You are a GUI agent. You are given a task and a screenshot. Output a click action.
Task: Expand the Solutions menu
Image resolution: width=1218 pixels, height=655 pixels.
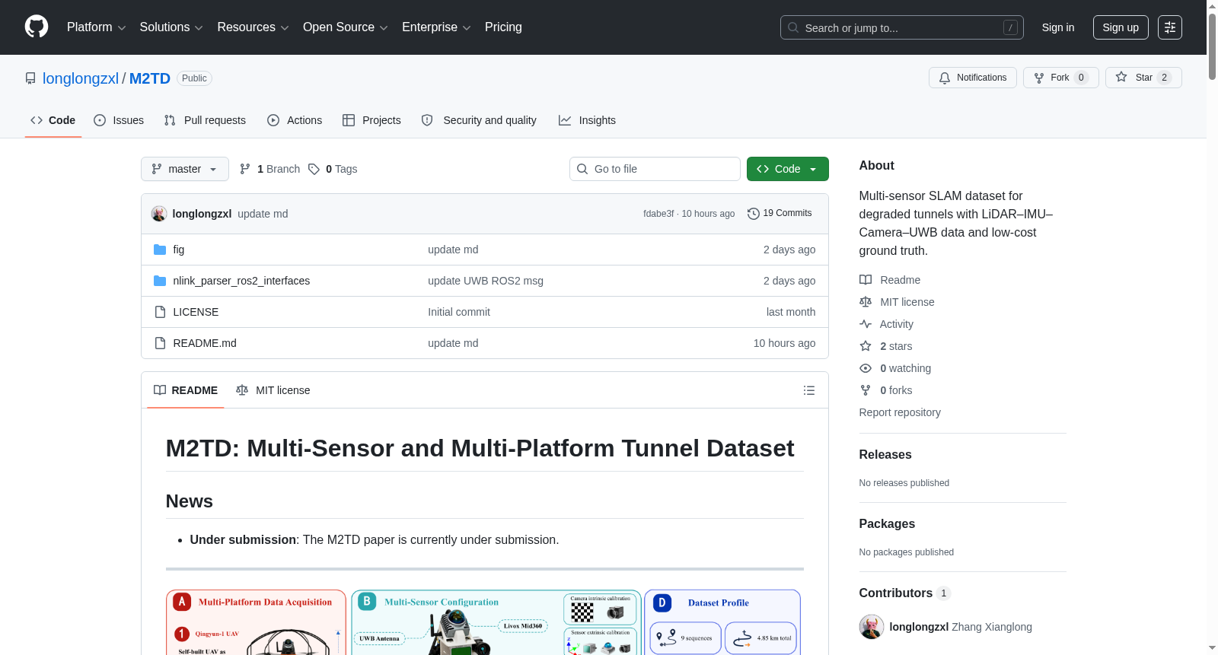171,27
